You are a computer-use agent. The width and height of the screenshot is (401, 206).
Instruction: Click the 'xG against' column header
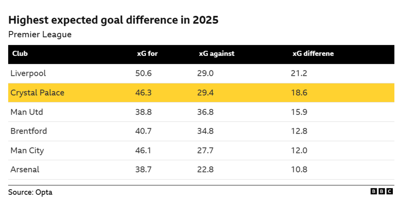click(x=217, y=54)
